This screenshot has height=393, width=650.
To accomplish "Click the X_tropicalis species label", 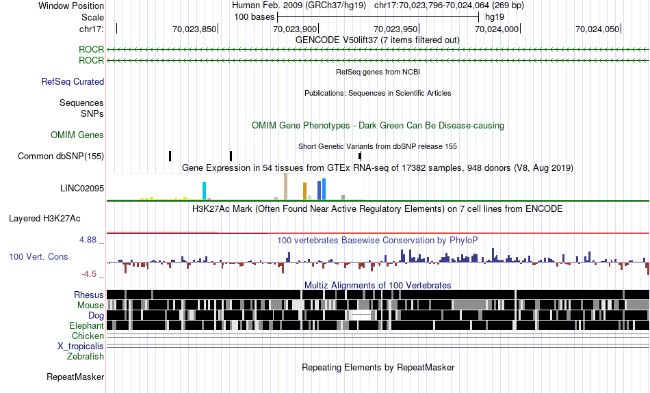I will [81, 347].
